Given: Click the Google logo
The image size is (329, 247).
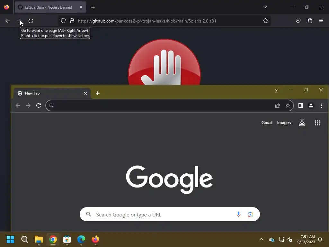Looking at the screenshot, I should coord(169,179).
